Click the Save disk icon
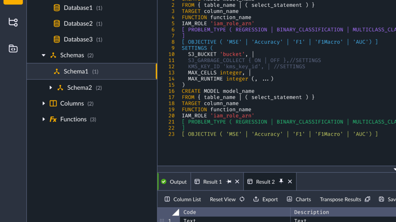 coord(381,199)
